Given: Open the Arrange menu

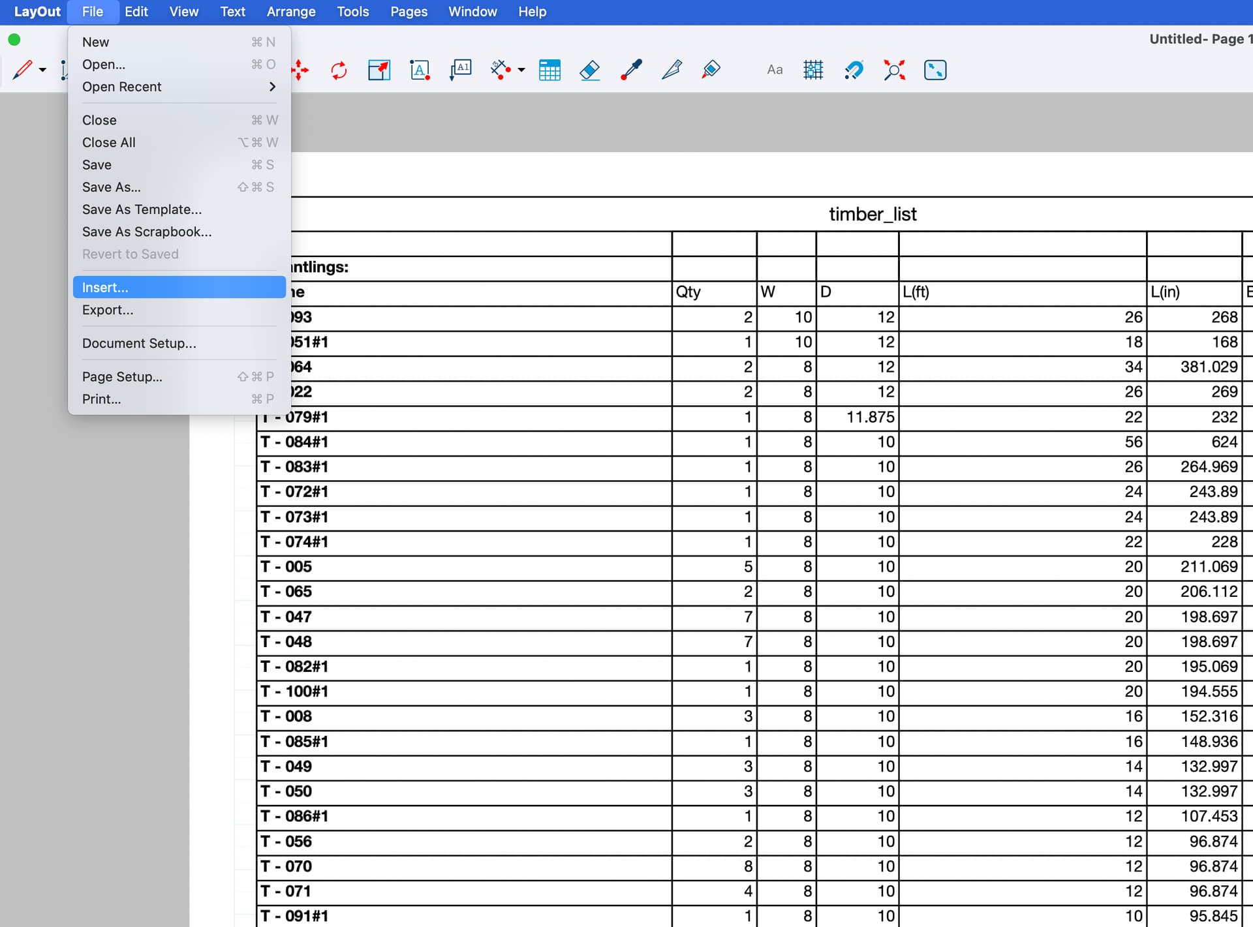Looking at the screenshot, I should (x=291, y=12).
